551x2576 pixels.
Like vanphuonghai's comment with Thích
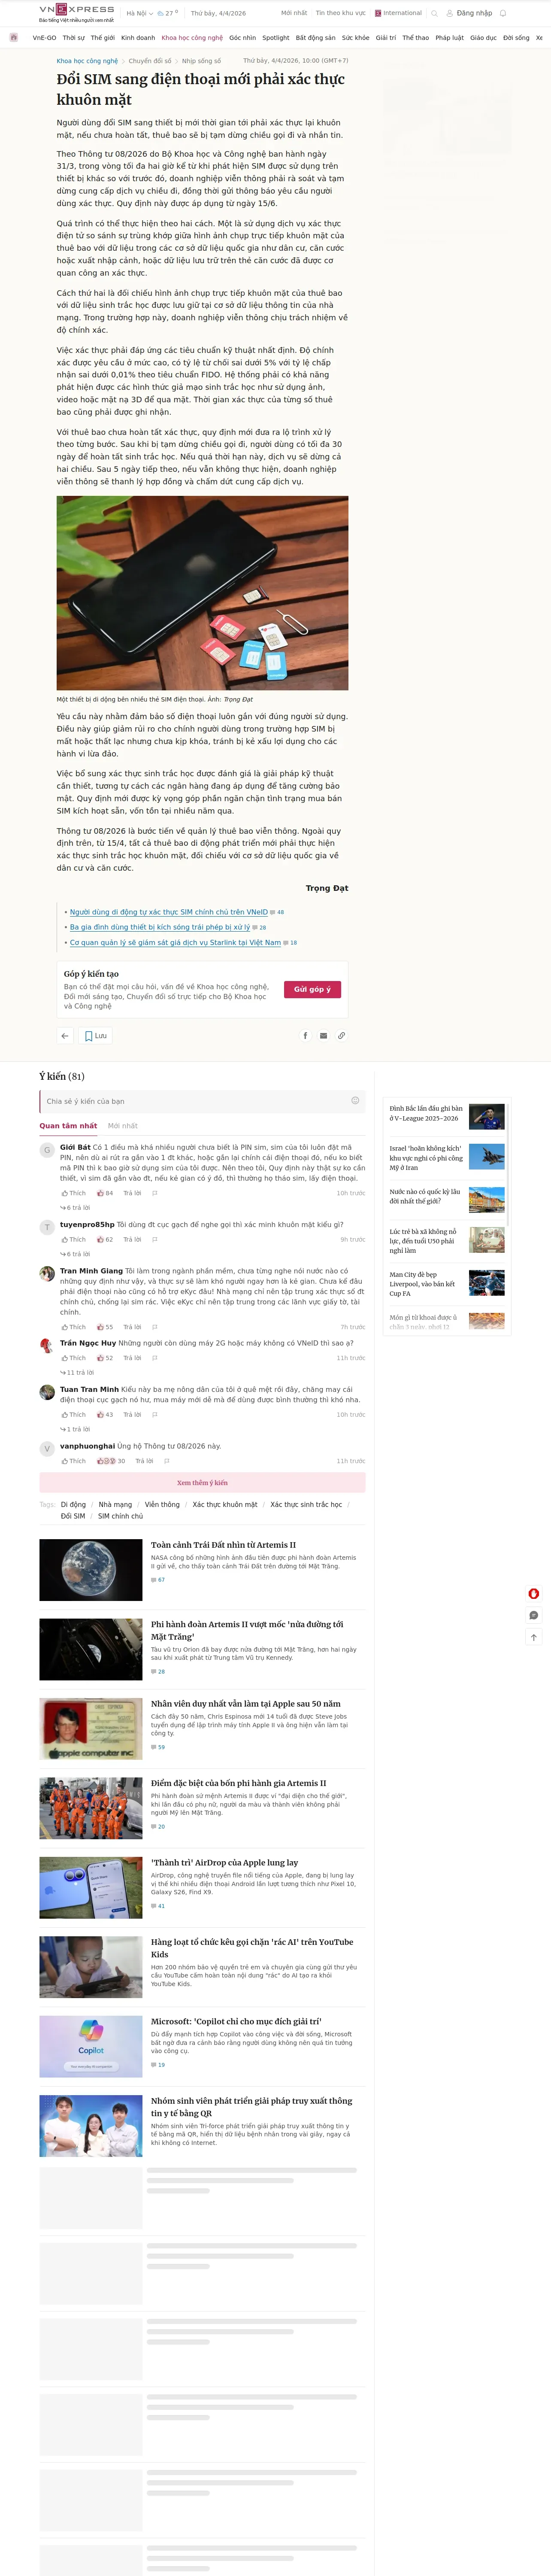click(74, 1461)
